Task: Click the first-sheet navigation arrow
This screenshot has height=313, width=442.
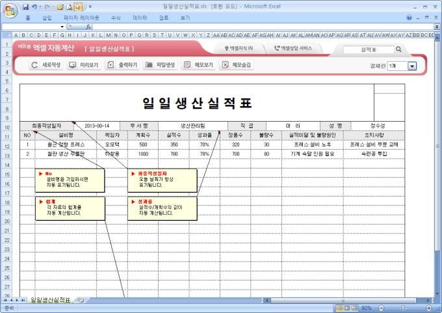Action: click(5, 300)
